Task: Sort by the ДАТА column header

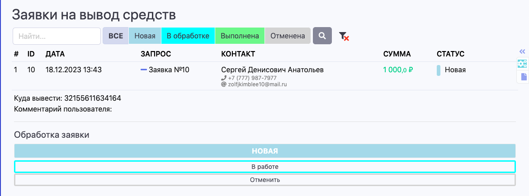Action: point(55,54)
